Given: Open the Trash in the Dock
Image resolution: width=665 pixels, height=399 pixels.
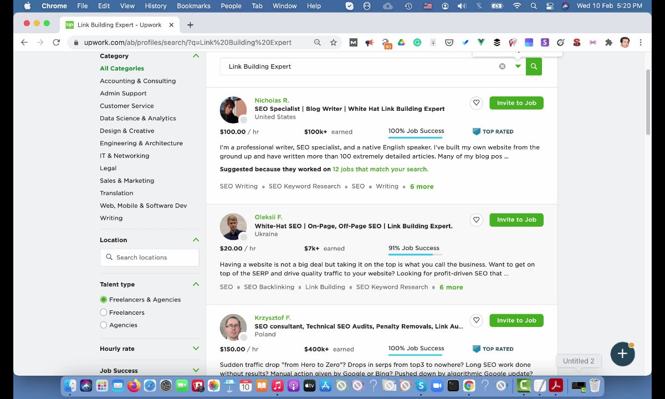Looking at the screenshot, I should tap(595, 385).
